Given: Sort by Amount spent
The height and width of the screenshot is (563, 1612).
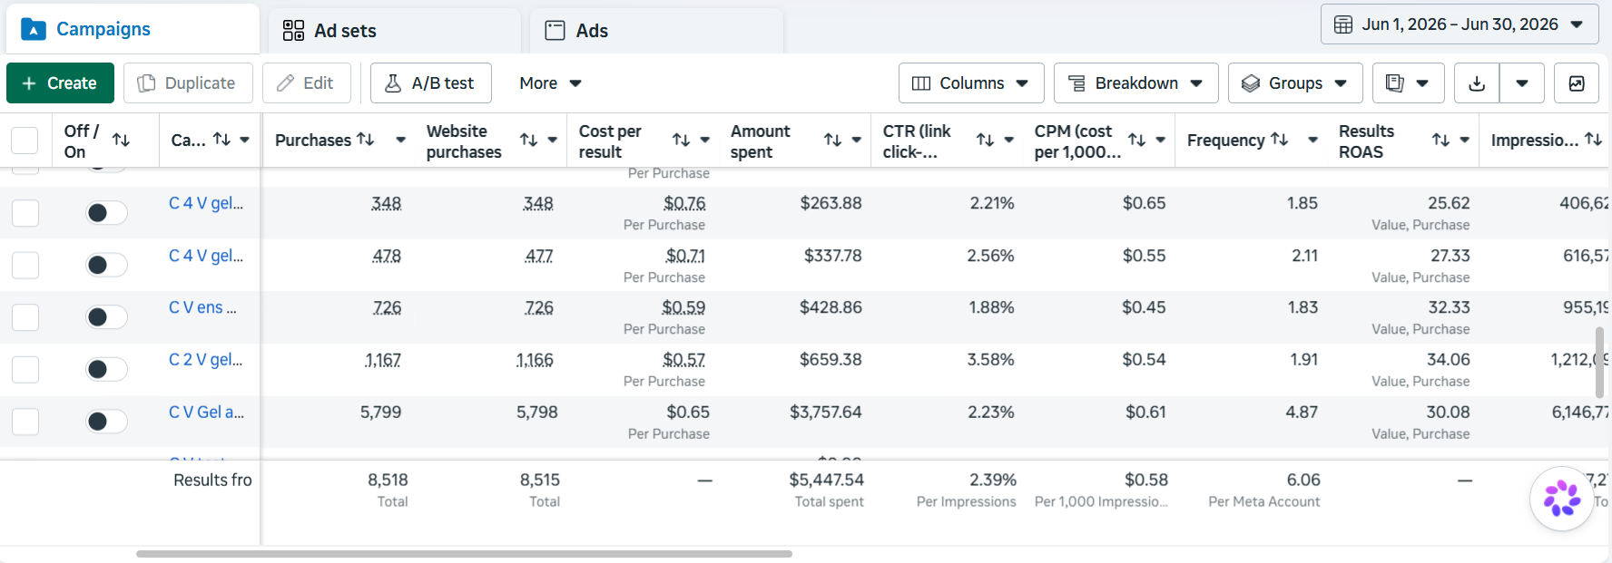Looking at the screenshot, I should tap(832, 140).
